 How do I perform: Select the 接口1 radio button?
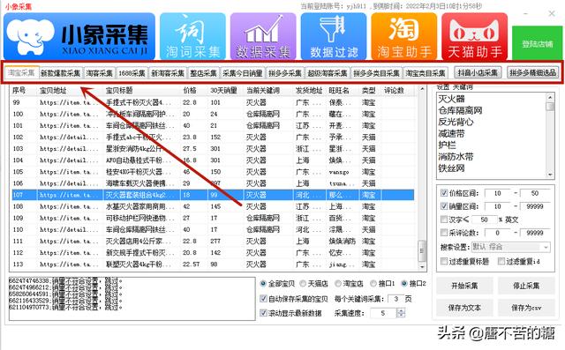[x=373, y=284]
